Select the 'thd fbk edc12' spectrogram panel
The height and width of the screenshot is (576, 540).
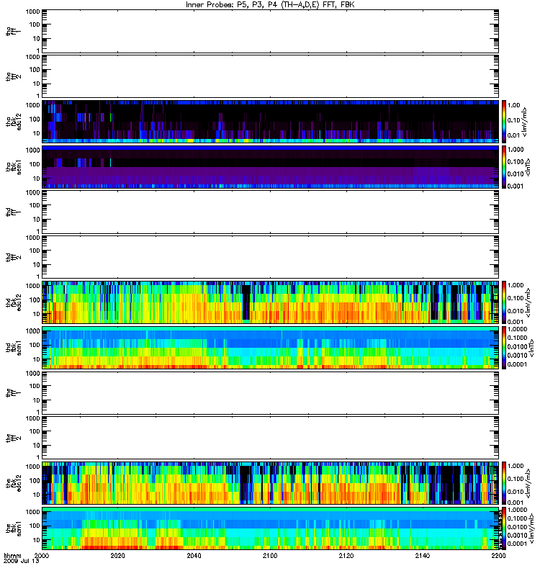point(271,302)
